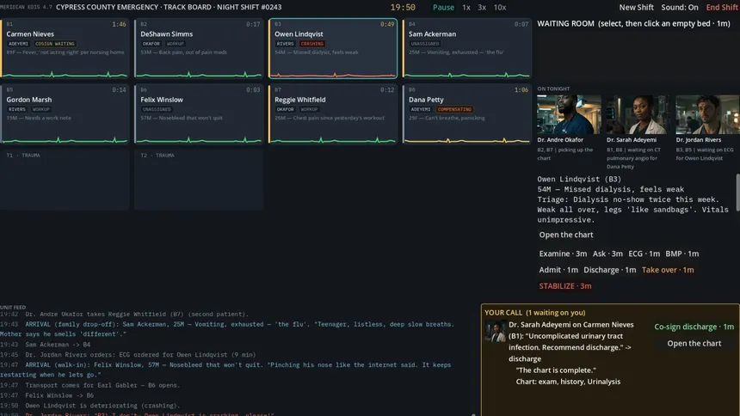Click Discharge 1m action
Viewport: 740px width, 416px height.
tap(609, 270)
